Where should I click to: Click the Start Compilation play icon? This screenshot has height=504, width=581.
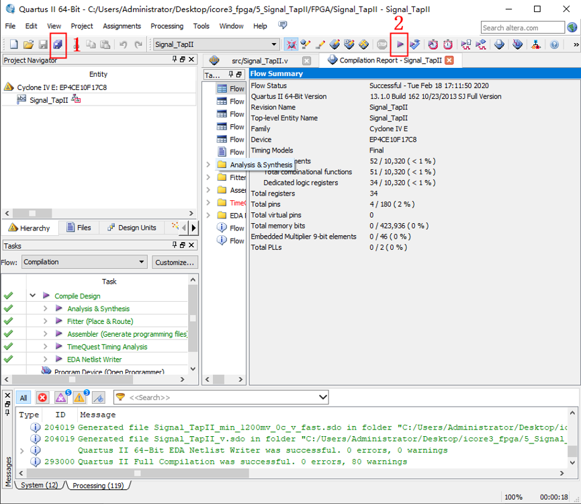point(400,44)
